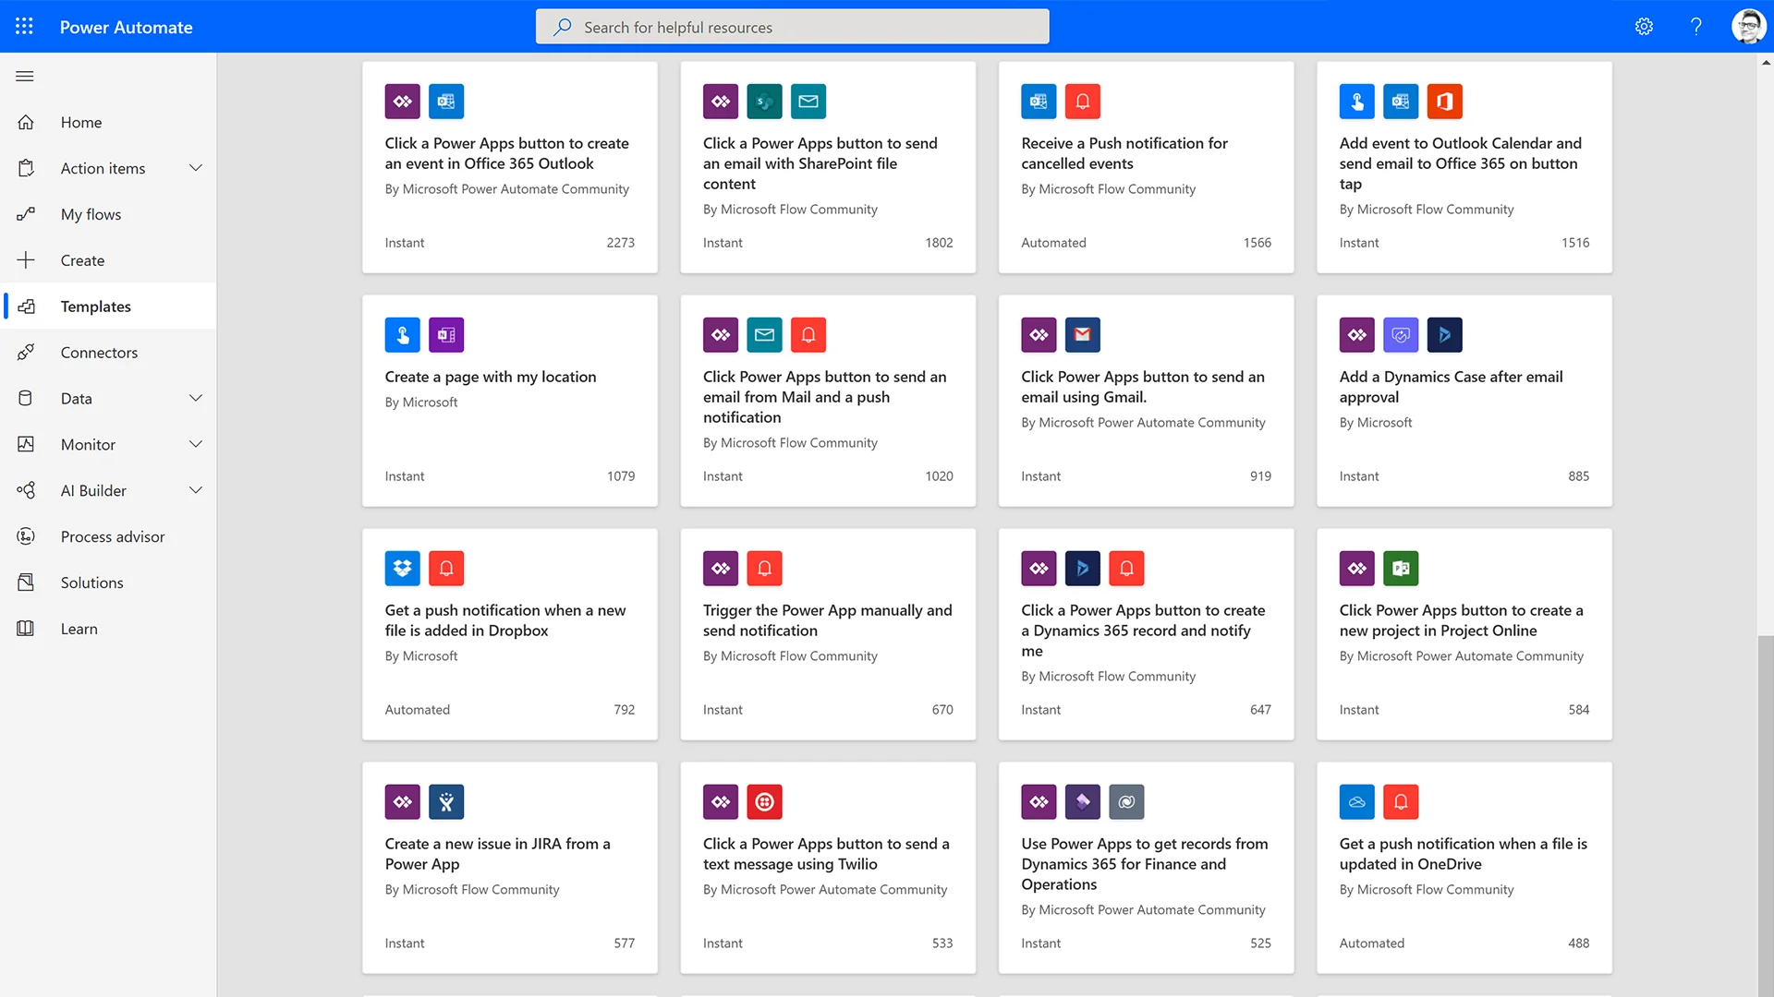Click the Gmail icon on the email template
1774x997 pixels.
(1082, 334)
